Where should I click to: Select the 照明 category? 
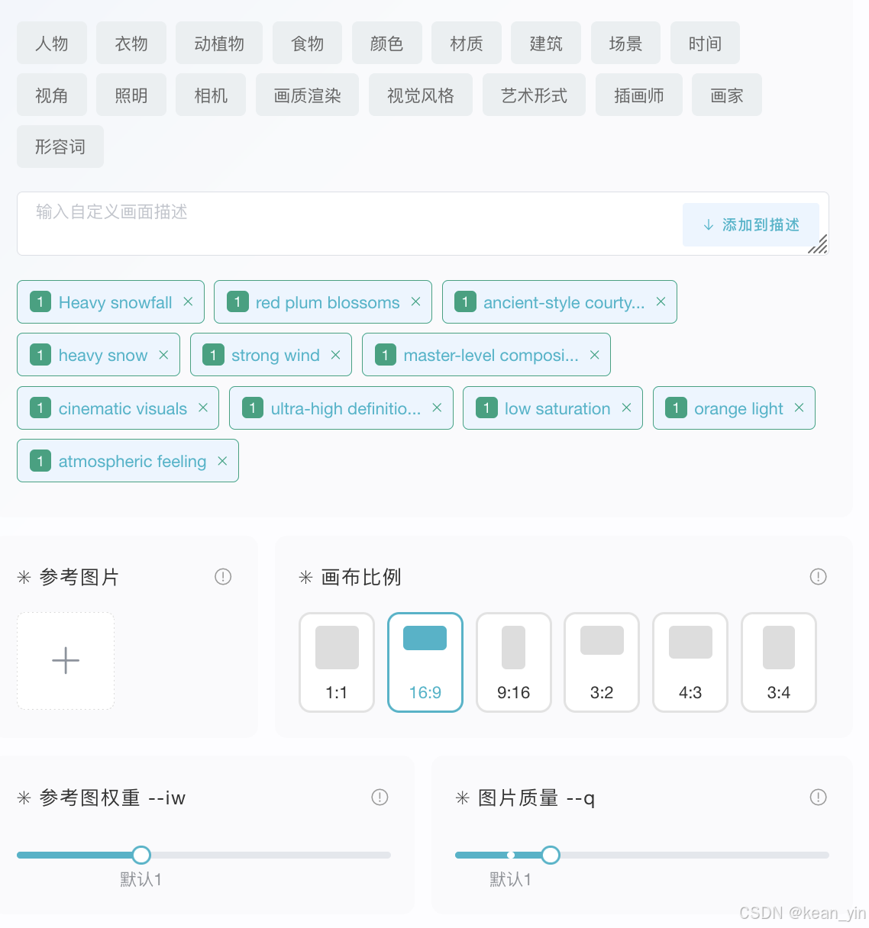pos(131,95)
